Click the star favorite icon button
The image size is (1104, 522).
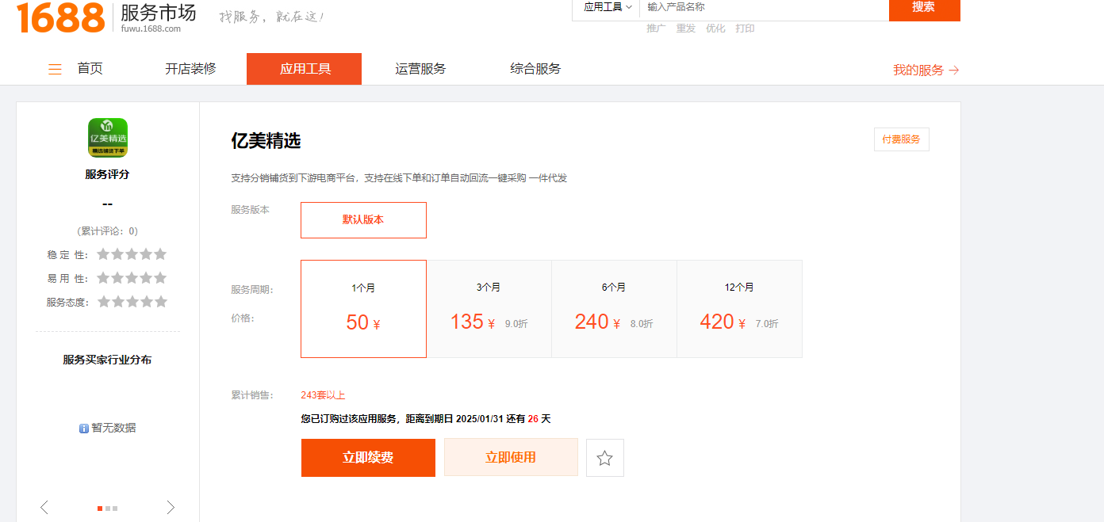coord(604,458)
